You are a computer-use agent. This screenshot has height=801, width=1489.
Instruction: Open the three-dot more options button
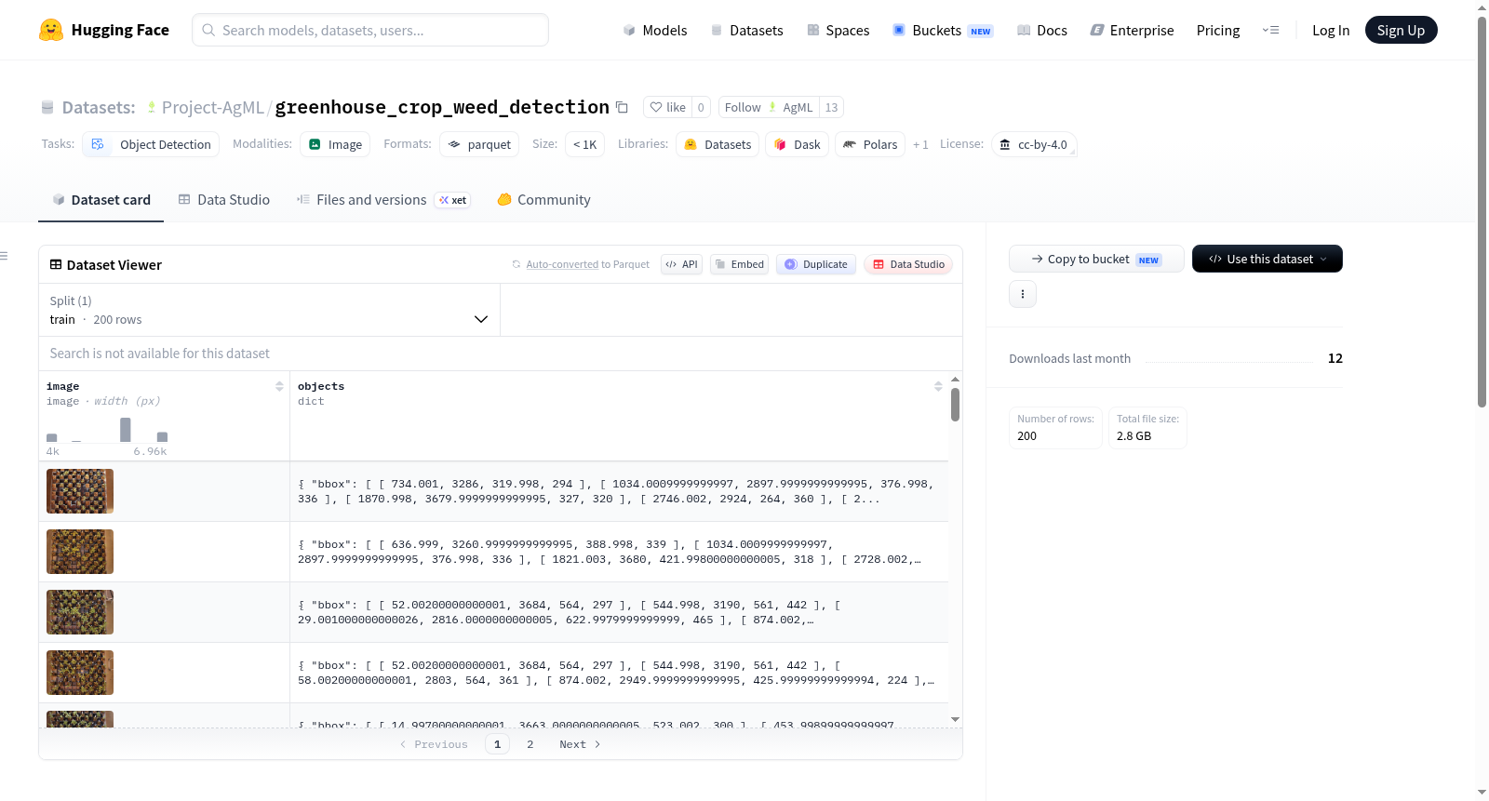tap(1023, 294)
